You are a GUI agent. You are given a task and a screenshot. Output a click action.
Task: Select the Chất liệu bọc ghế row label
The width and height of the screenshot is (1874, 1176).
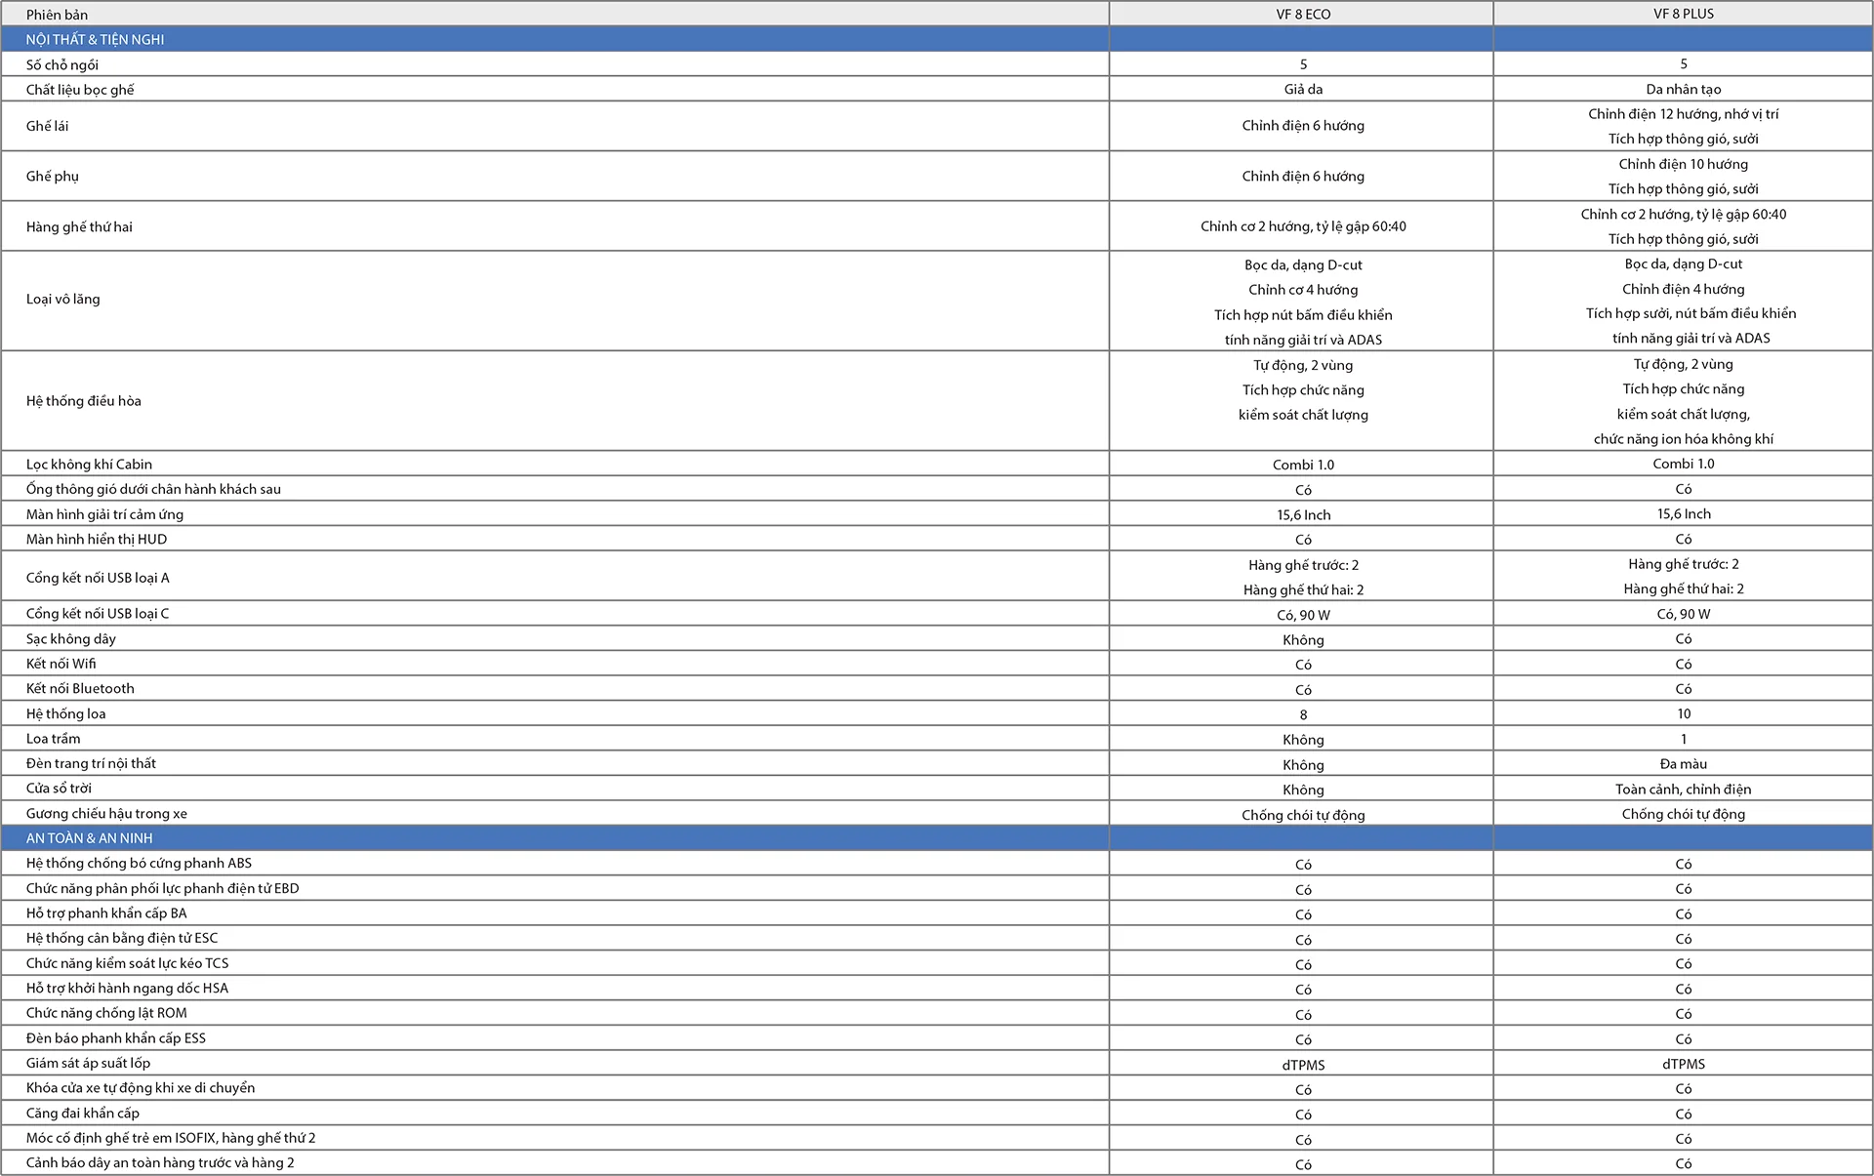coord(80,90)
